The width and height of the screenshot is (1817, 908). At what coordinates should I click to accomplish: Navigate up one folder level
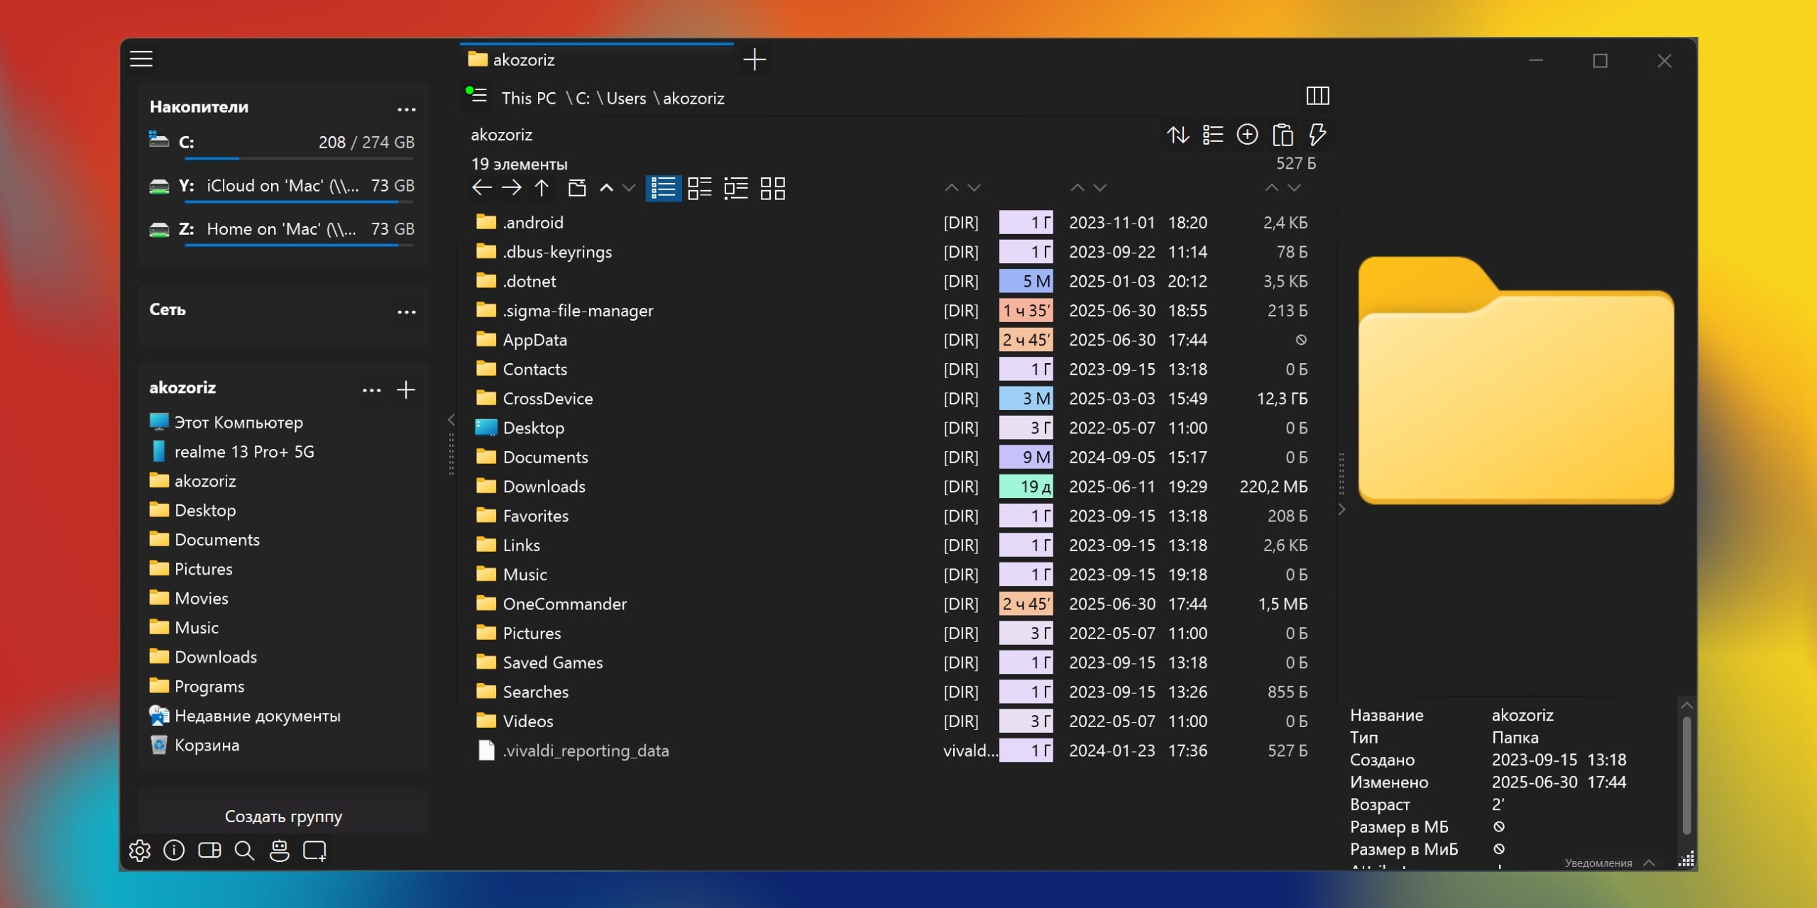[542, 188]
